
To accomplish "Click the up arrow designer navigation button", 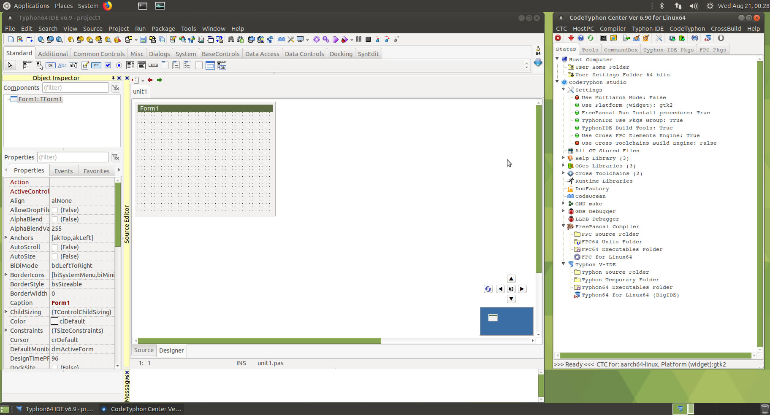I will (511, 279).
